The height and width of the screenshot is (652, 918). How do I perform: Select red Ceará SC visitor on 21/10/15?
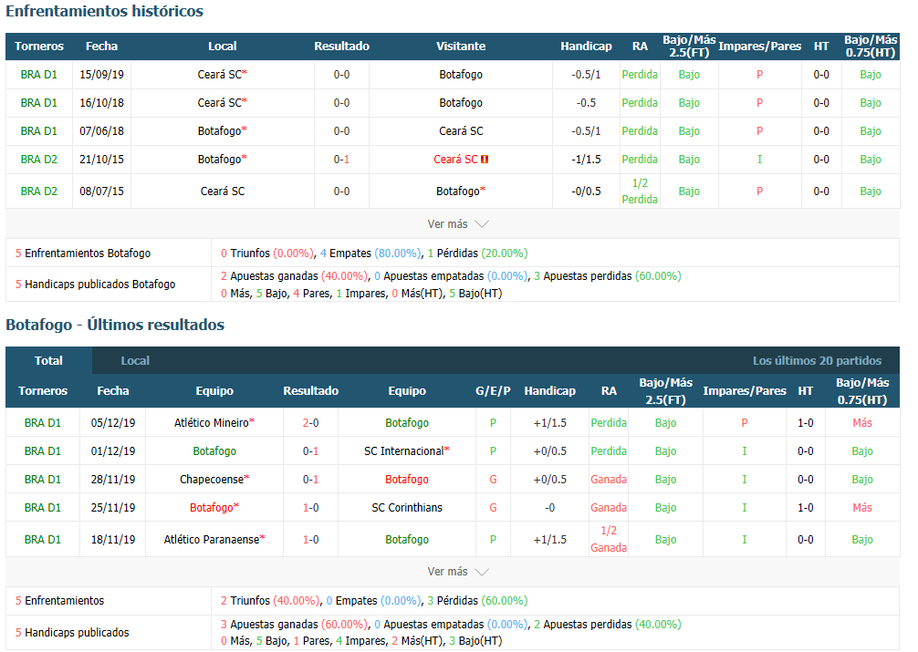click(x=455, y=160)
